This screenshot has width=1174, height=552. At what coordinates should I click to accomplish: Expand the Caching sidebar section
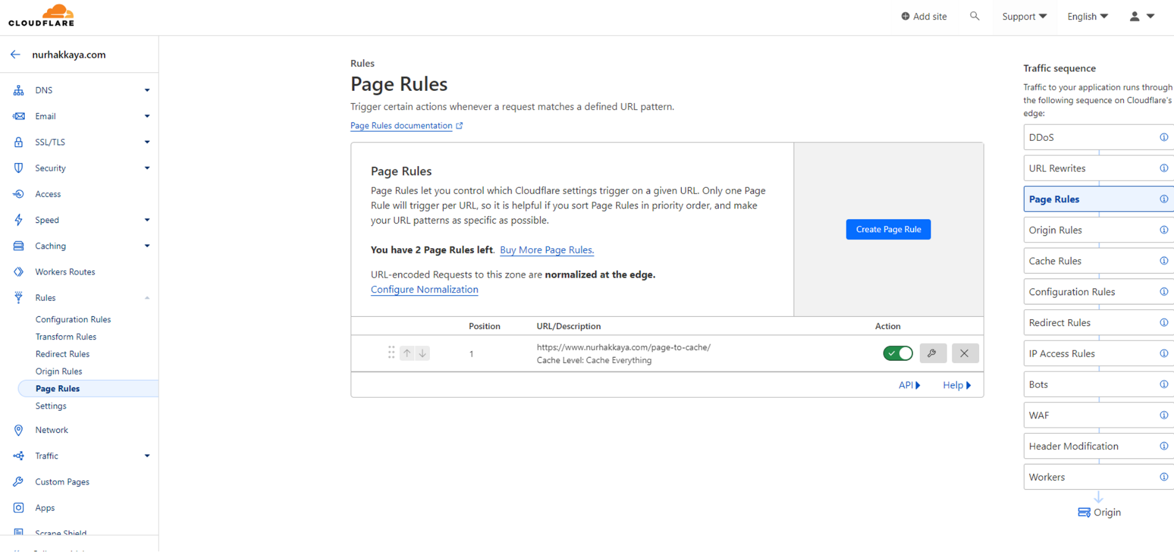pos(147,246)
